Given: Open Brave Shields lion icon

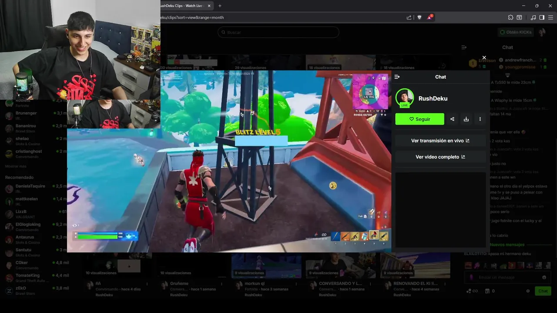Looking at the screenshot, I should click(419, 17).
